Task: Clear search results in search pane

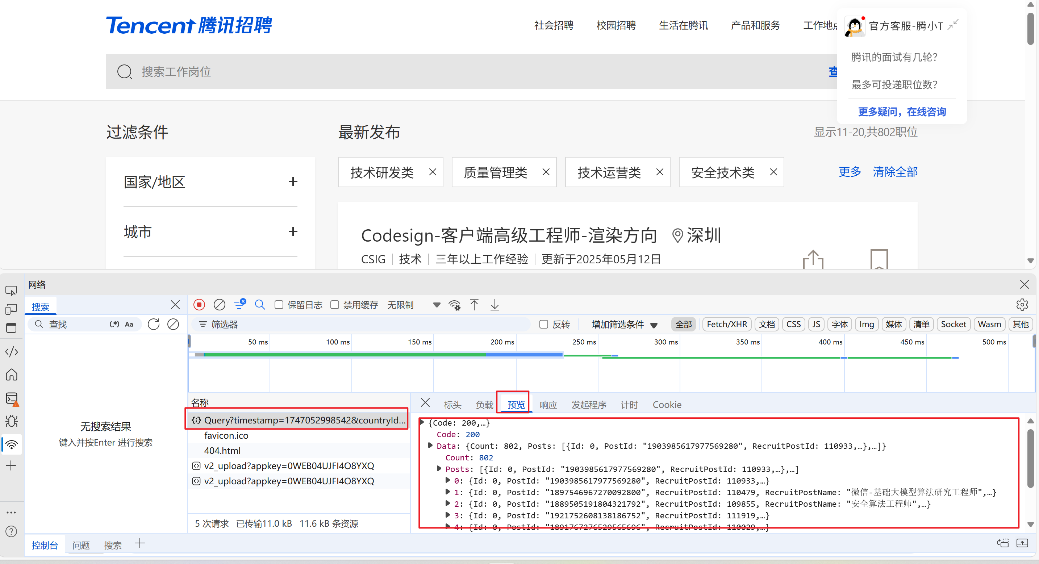Action: (x=174, y=324)
